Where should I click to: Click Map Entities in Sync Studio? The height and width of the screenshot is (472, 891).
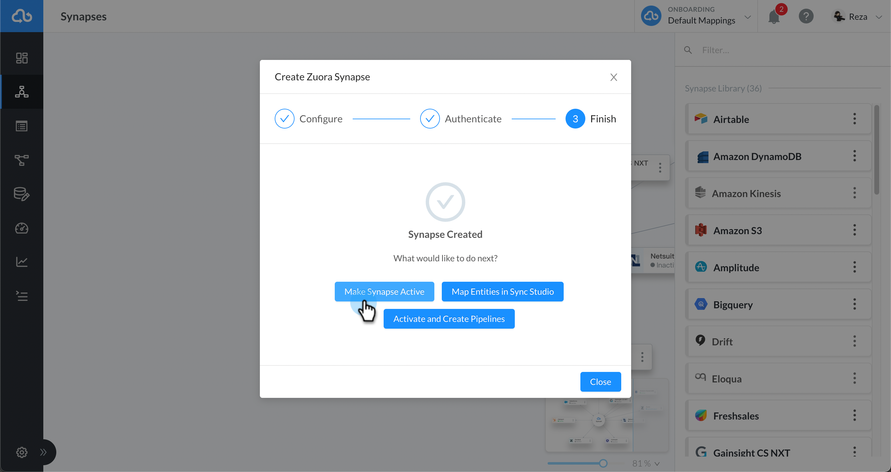(x=502, y=291)
